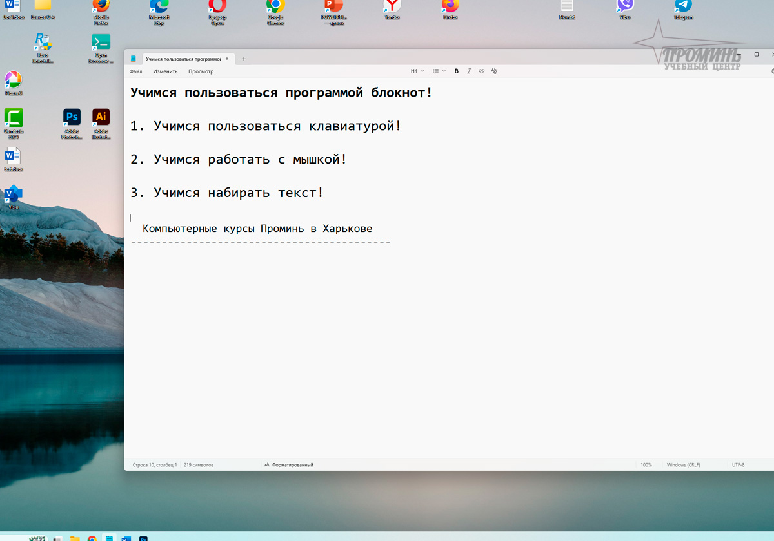The height and width of the screenshot is (541, 774).
Task: Toggle italic formatting in Notepad toolbar
Action: (469, 71)
